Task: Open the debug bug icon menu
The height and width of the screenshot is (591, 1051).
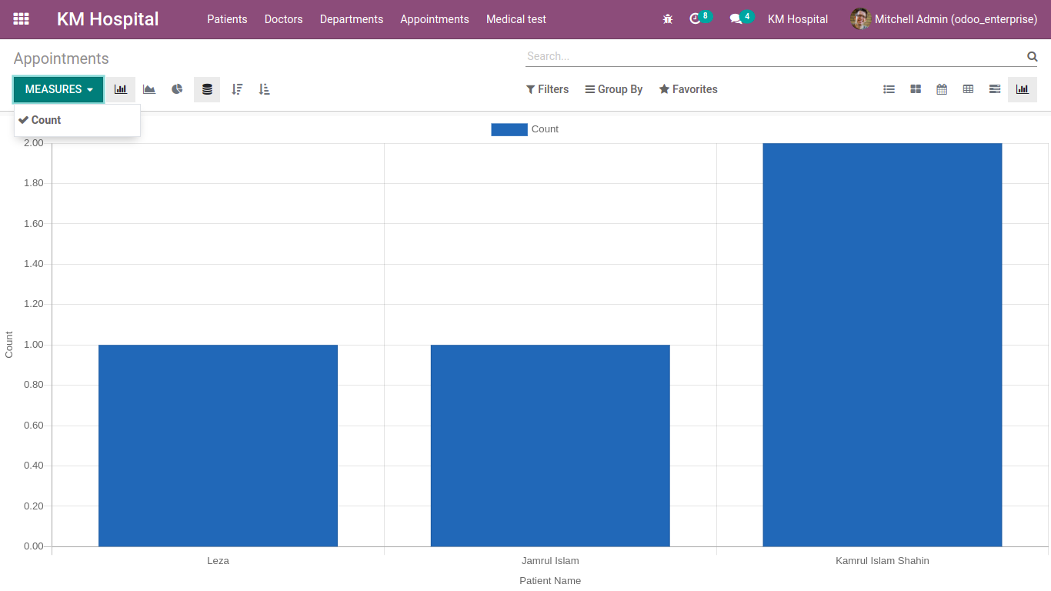Action: pos(668,19)
